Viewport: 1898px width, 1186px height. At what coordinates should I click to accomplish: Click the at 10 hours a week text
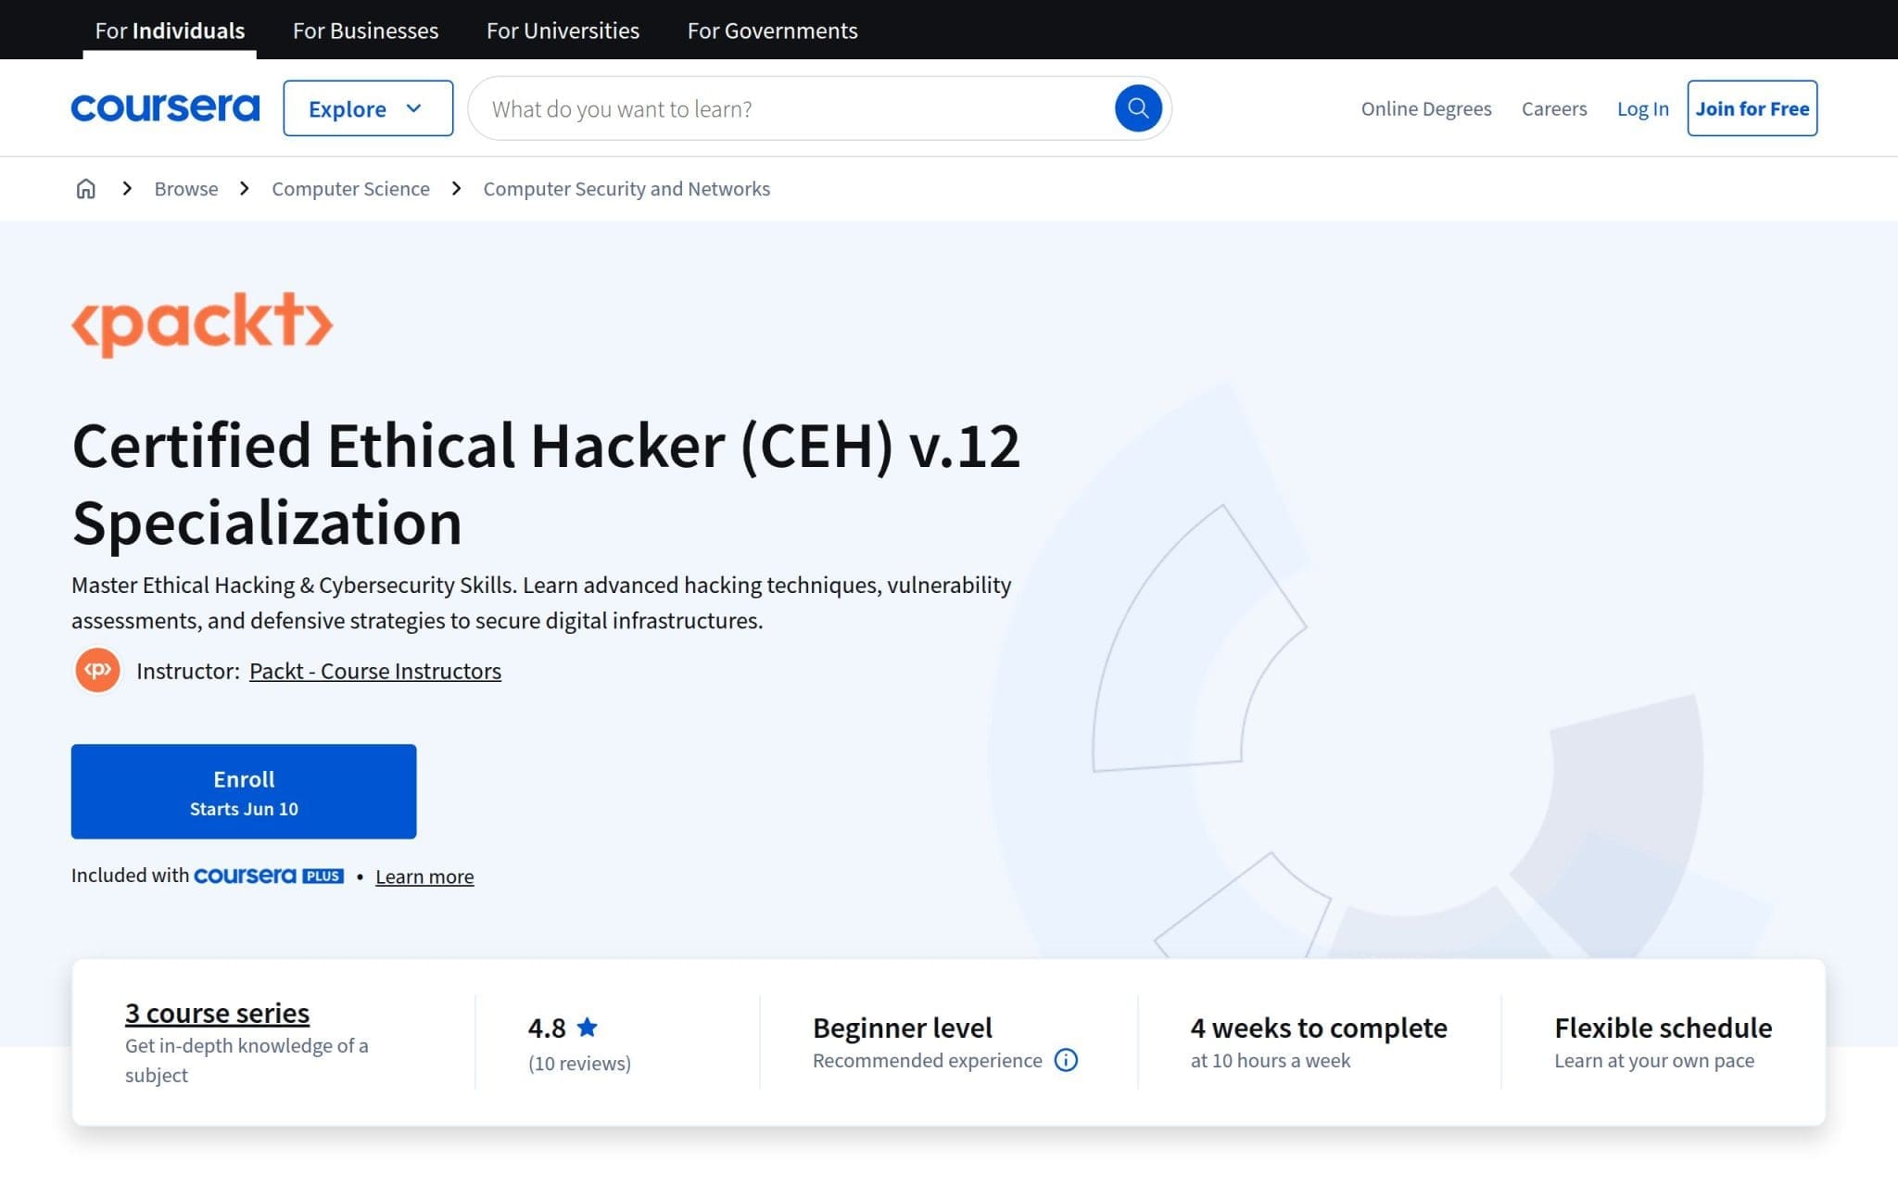[x=1270, y=1060]
